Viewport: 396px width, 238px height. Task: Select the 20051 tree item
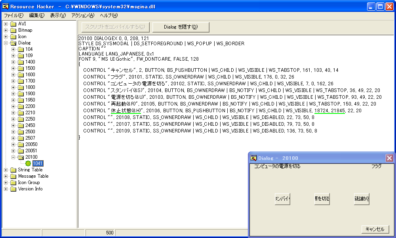[31, 151]
